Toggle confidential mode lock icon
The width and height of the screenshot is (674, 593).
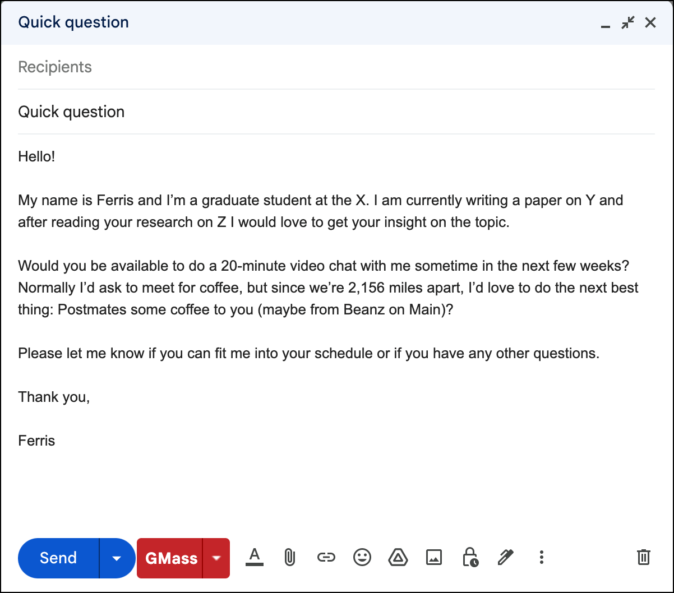tap(469, 557)
